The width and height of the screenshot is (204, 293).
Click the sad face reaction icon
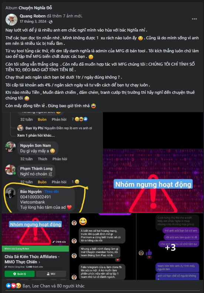pos(18,286)
